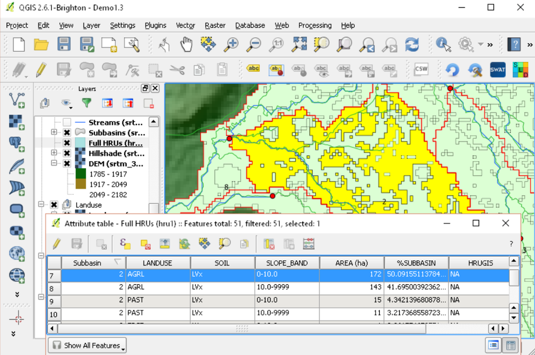Uncheck the Subbasins layer visibility

pyautogui.click(x=66, y=133)
